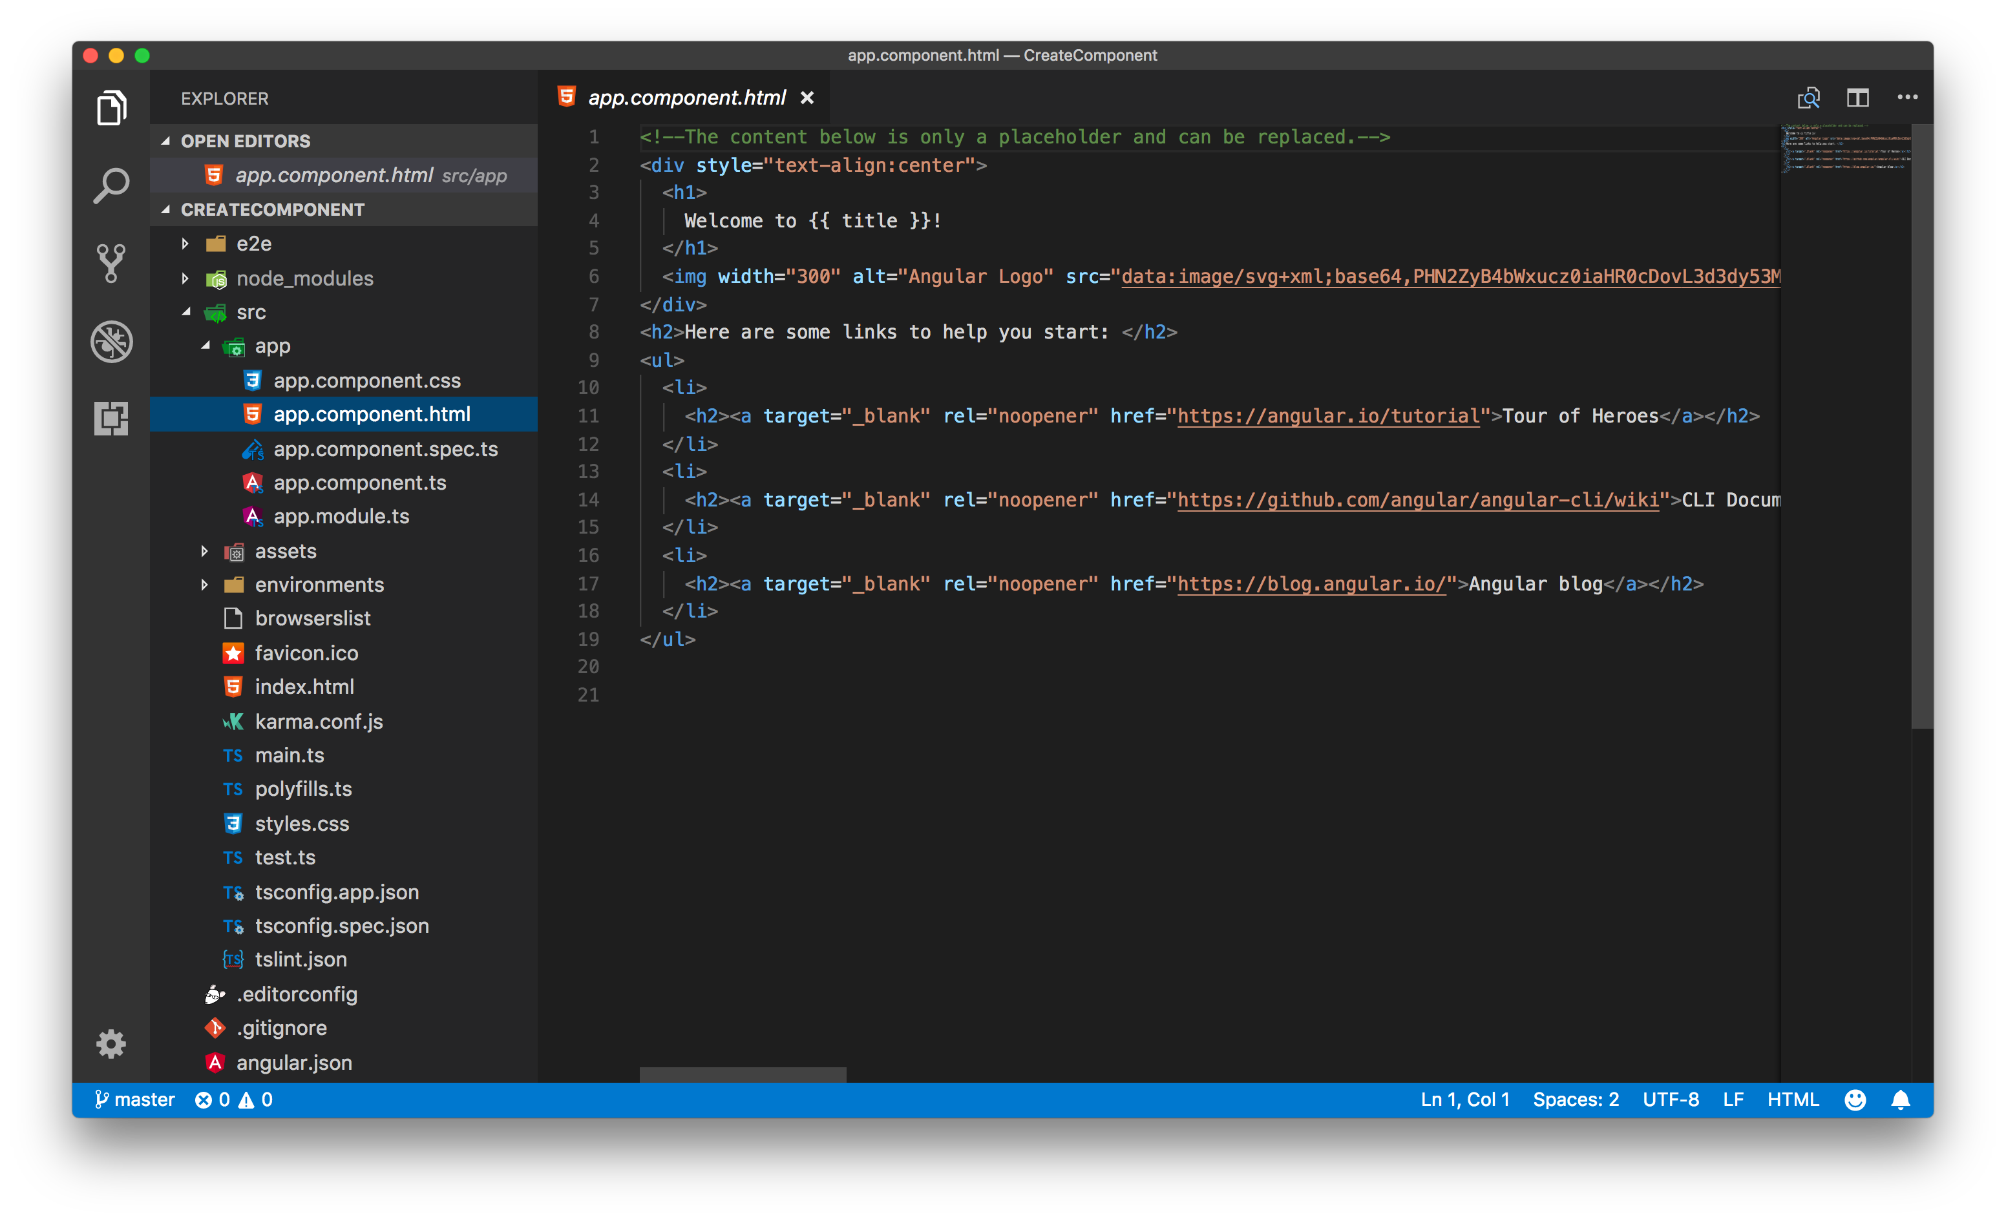Switch branches via the master indicator
Viewport: 2006px width, 1221px height.
tap(134, 1099)
